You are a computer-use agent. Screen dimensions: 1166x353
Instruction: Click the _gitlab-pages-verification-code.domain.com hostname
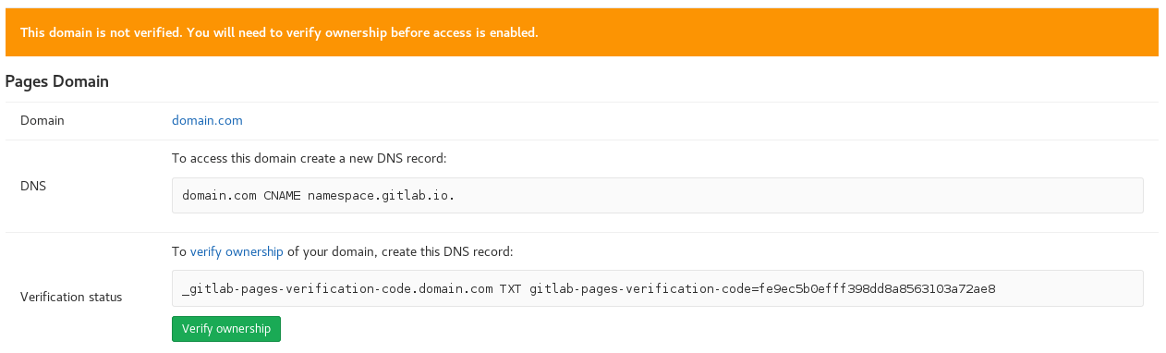click(x=337, y=288)
